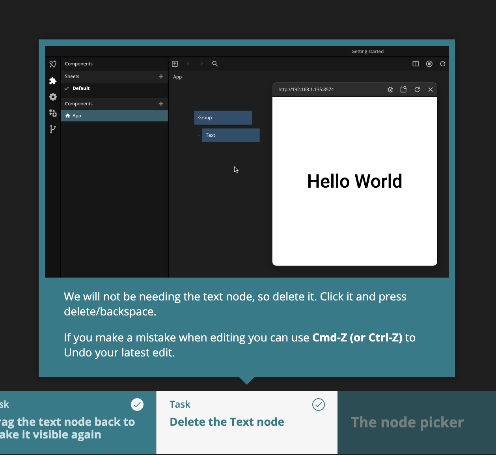The height and width of the screenshot is (455, 496).
Task: Open preview in external window icon
Action: 403,90
